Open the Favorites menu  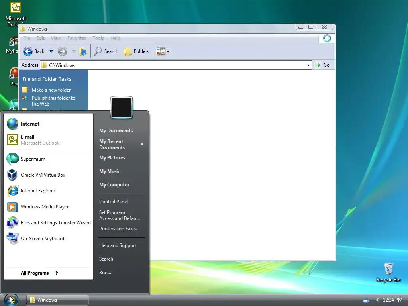[x=76, y=38]
